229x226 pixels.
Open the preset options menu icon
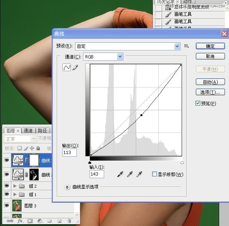click(x=186, y=46)
